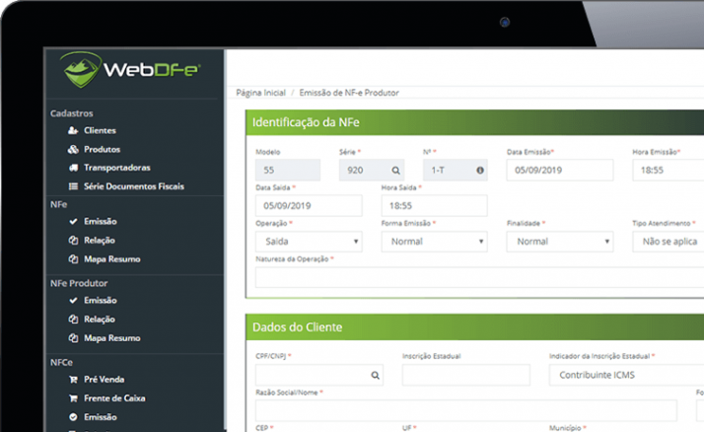Click the Clientes users icon
The height and width of the screenshot is (432, 704).
73,130
